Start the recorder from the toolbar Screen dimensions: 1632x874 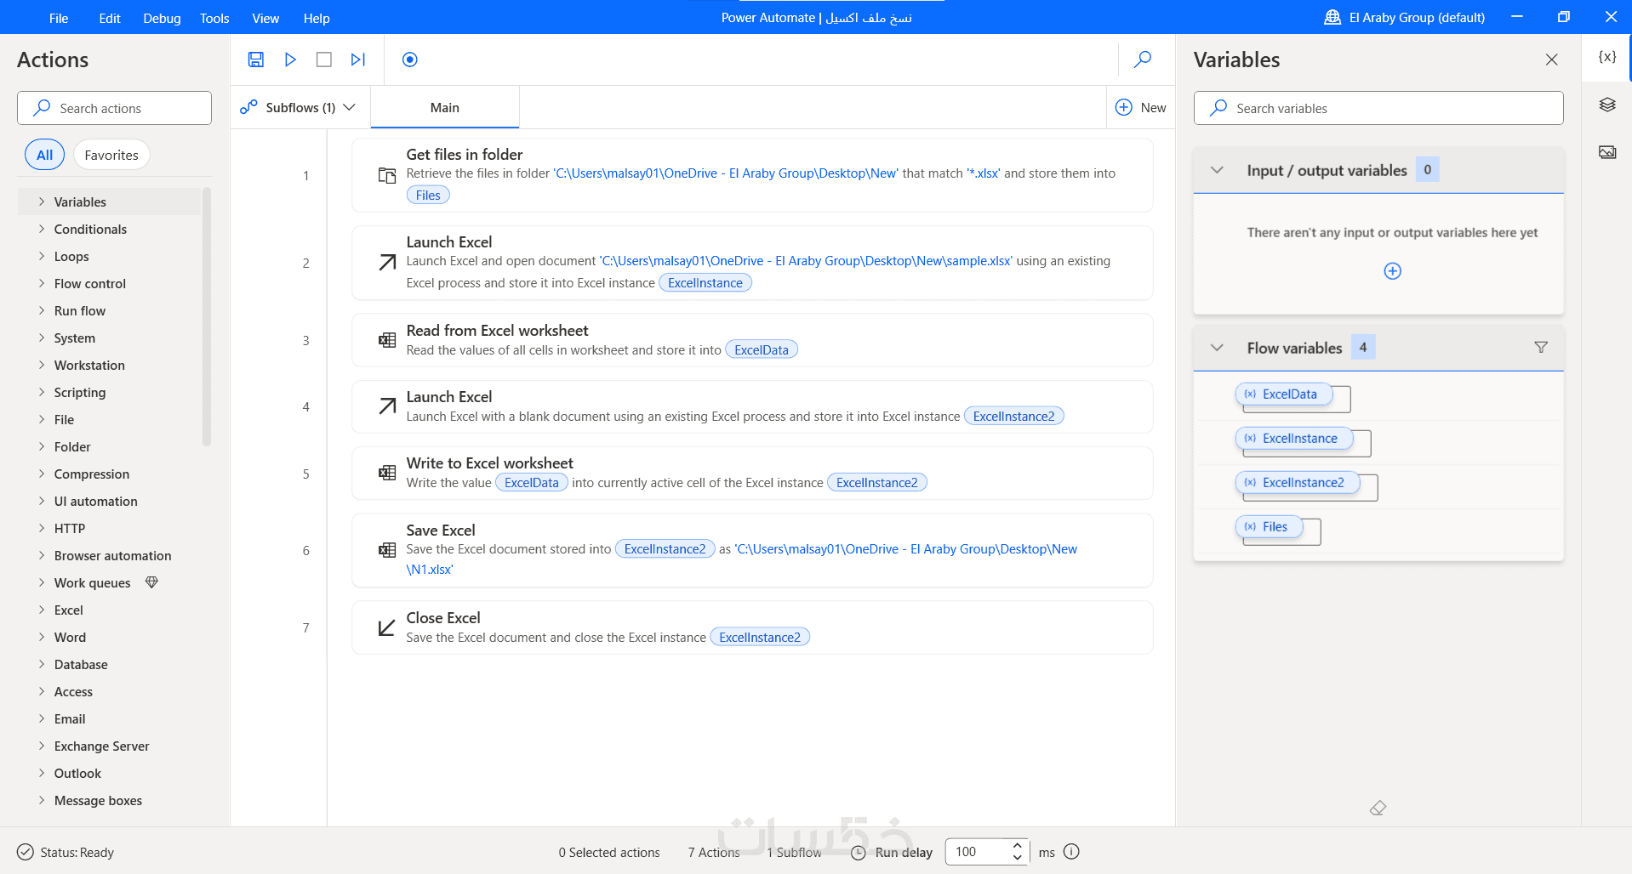tap(410, 60)
